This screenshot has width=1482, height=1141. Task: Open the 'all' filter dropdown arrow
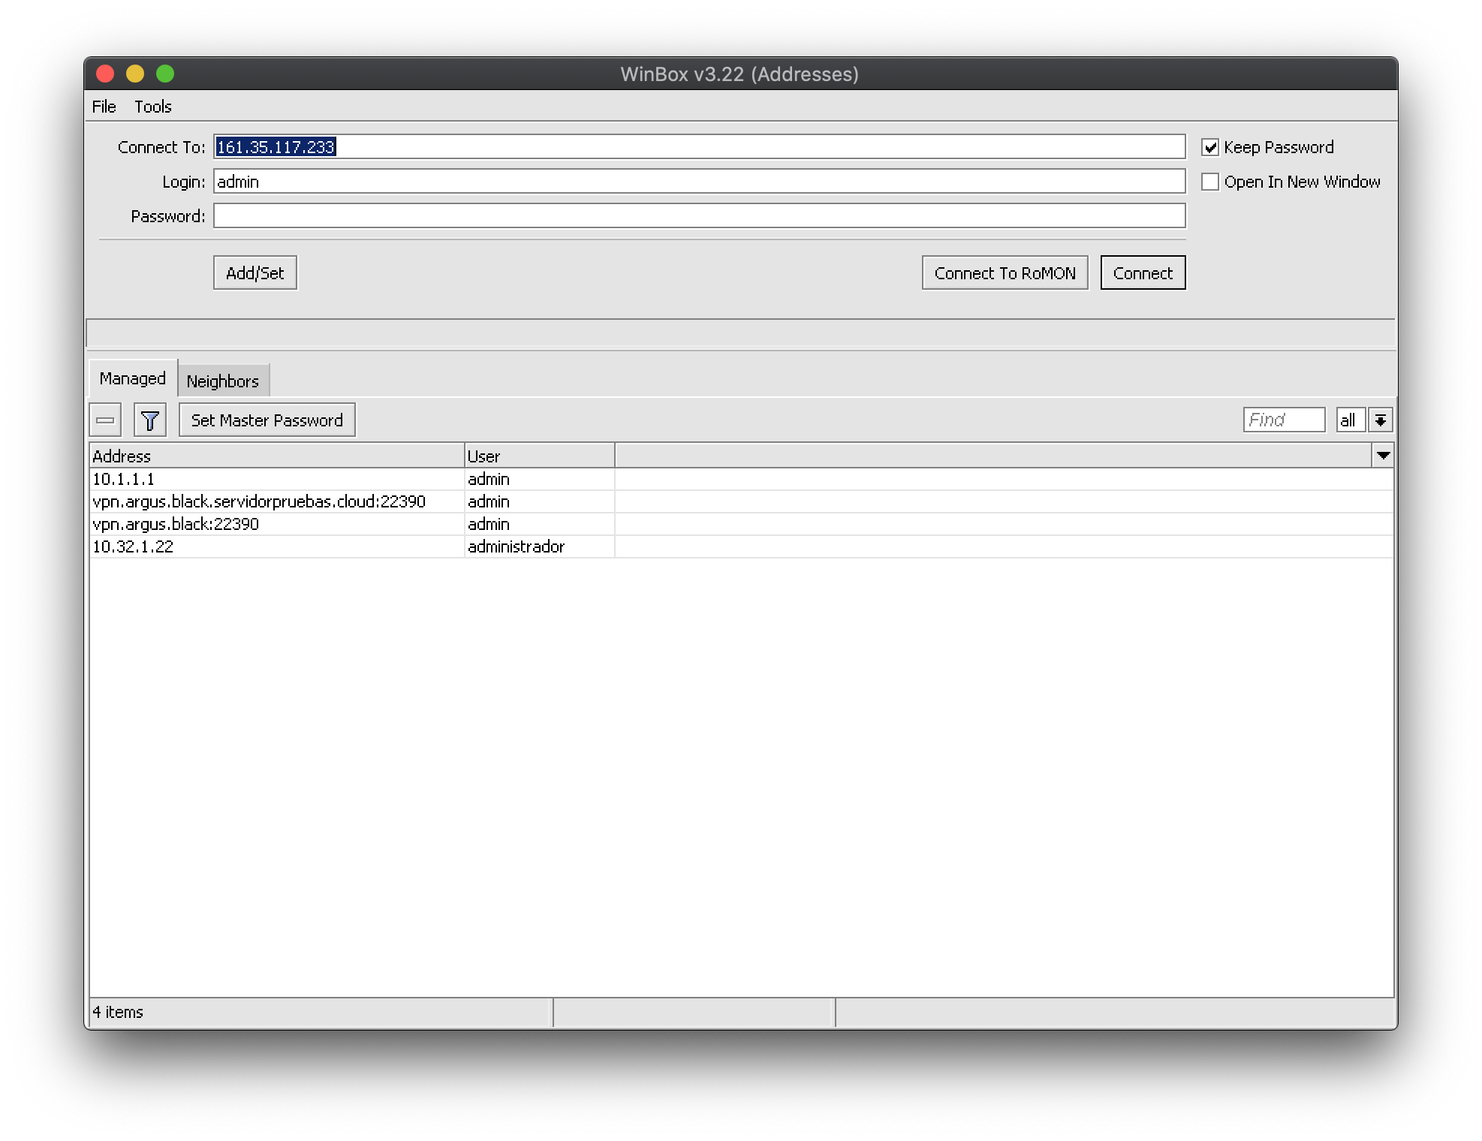click(1380, 420)
